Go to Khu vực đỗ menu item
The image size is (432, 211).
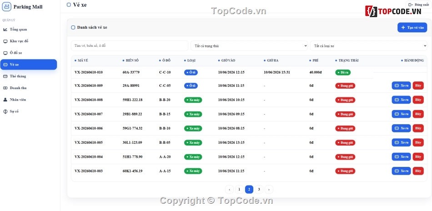click(29, 41)
